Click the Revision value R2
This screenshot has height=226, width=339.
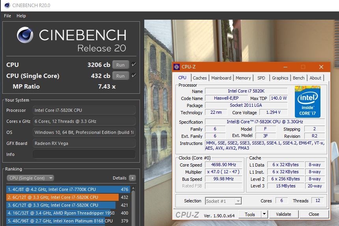click(x=314, y=136)
